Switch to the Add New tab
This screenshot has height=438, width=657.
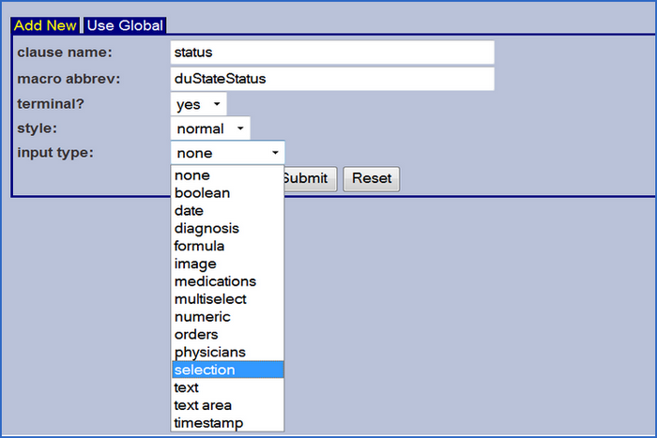[x=45, y=25]
